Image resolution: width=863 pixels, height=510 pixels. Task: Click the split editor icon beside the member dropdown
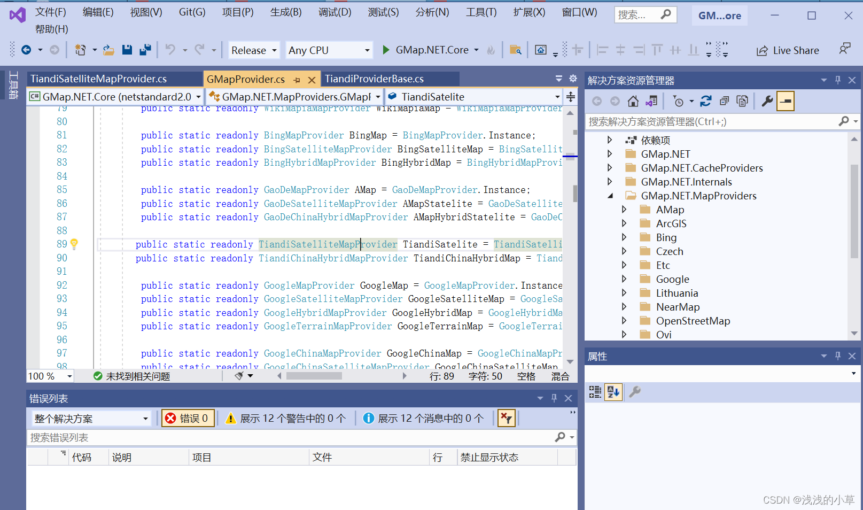tap(570, 97)
